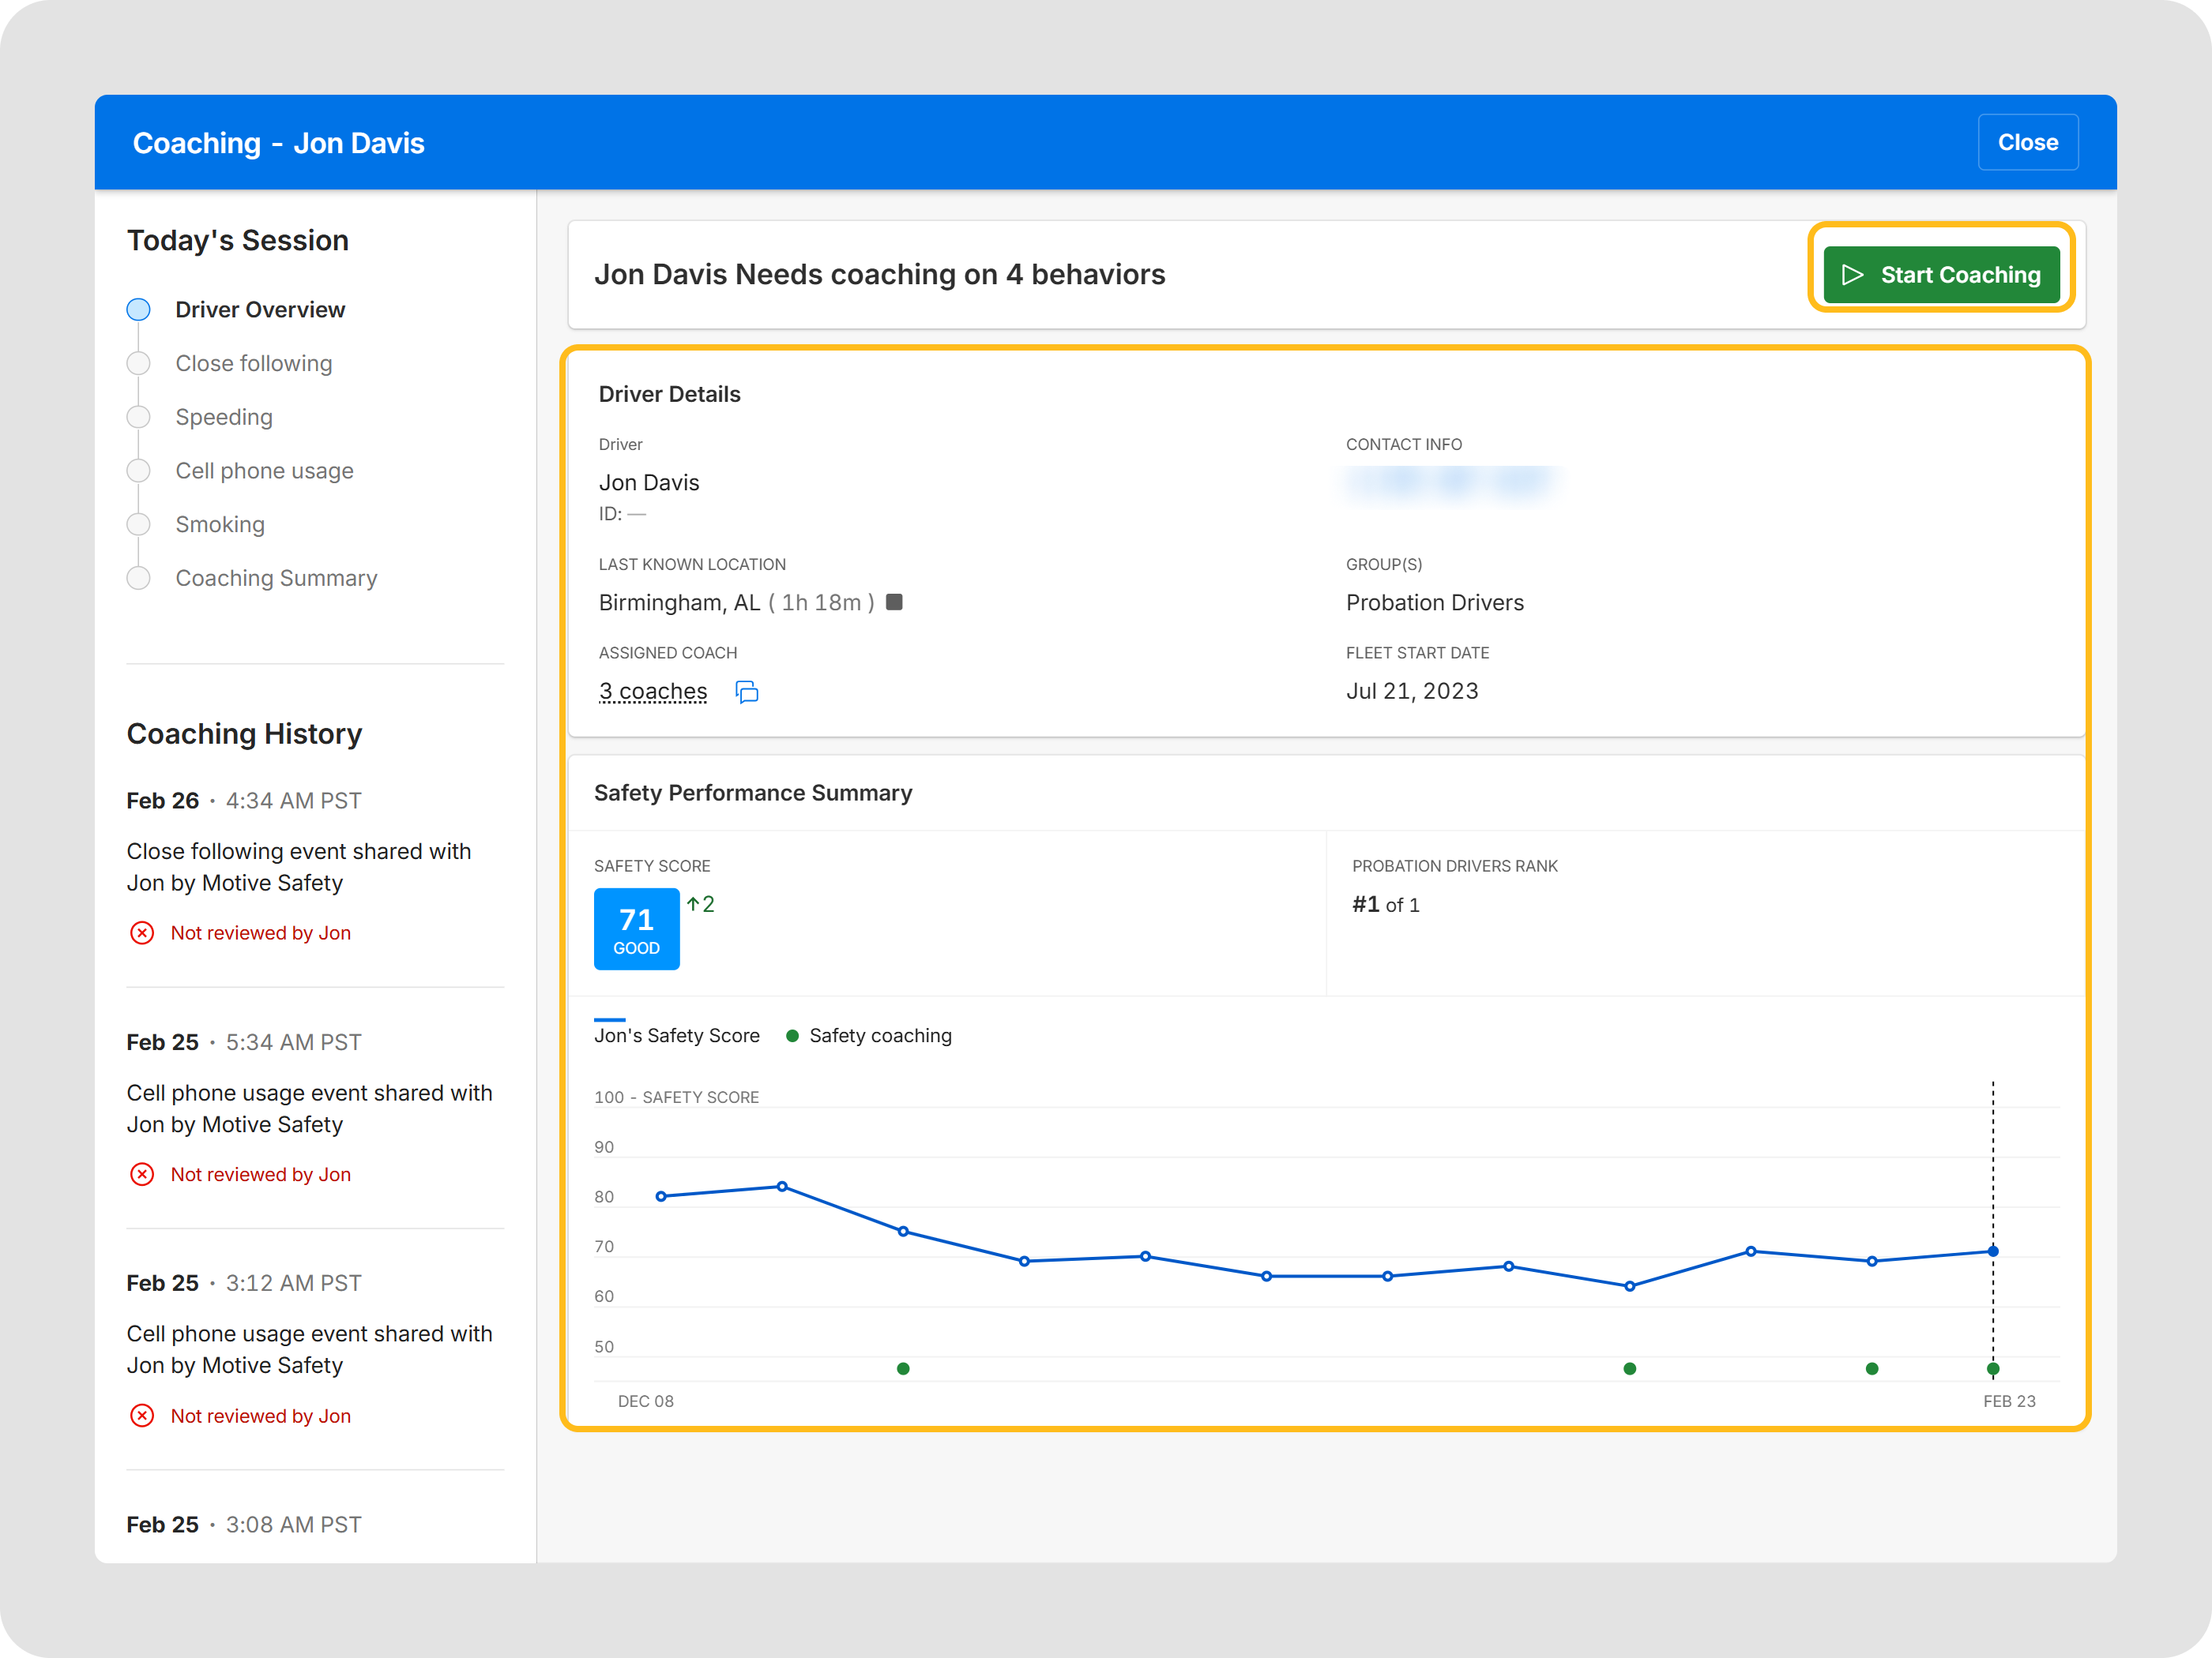
Task: Select the Close following step circle
Action: pos(139,364)
